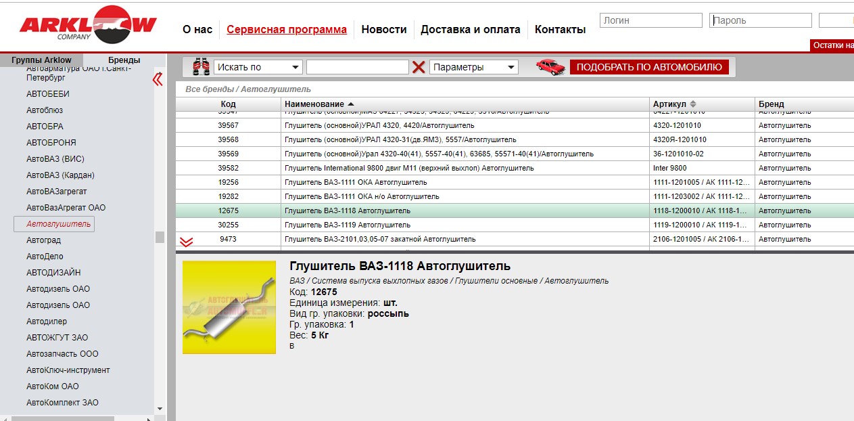Select row with code 39567
854x421 pixels.
515,125
